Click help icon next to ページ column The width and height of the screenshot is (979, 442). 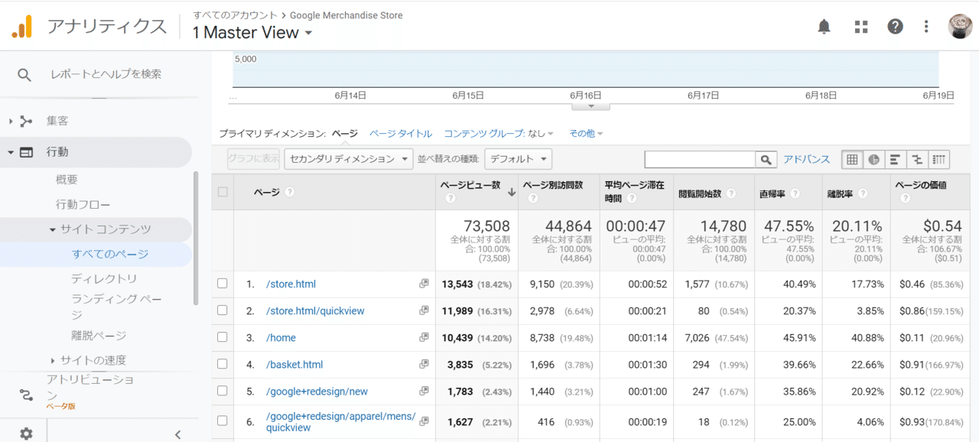[290, 192]
